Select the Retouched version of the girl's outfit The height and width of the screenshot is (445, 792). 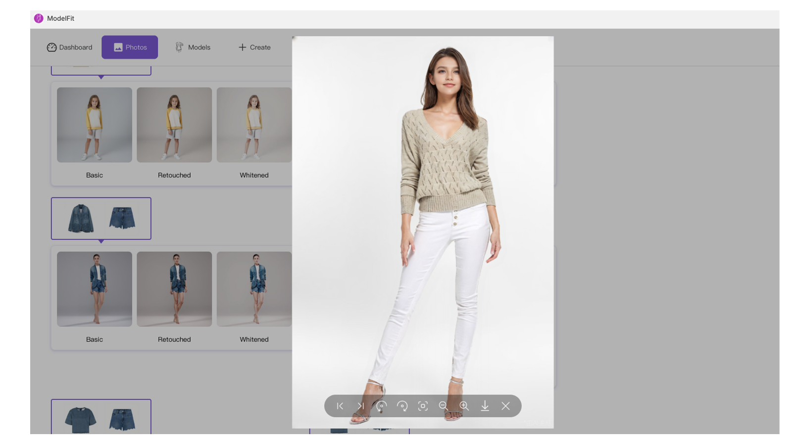(174, 125)
